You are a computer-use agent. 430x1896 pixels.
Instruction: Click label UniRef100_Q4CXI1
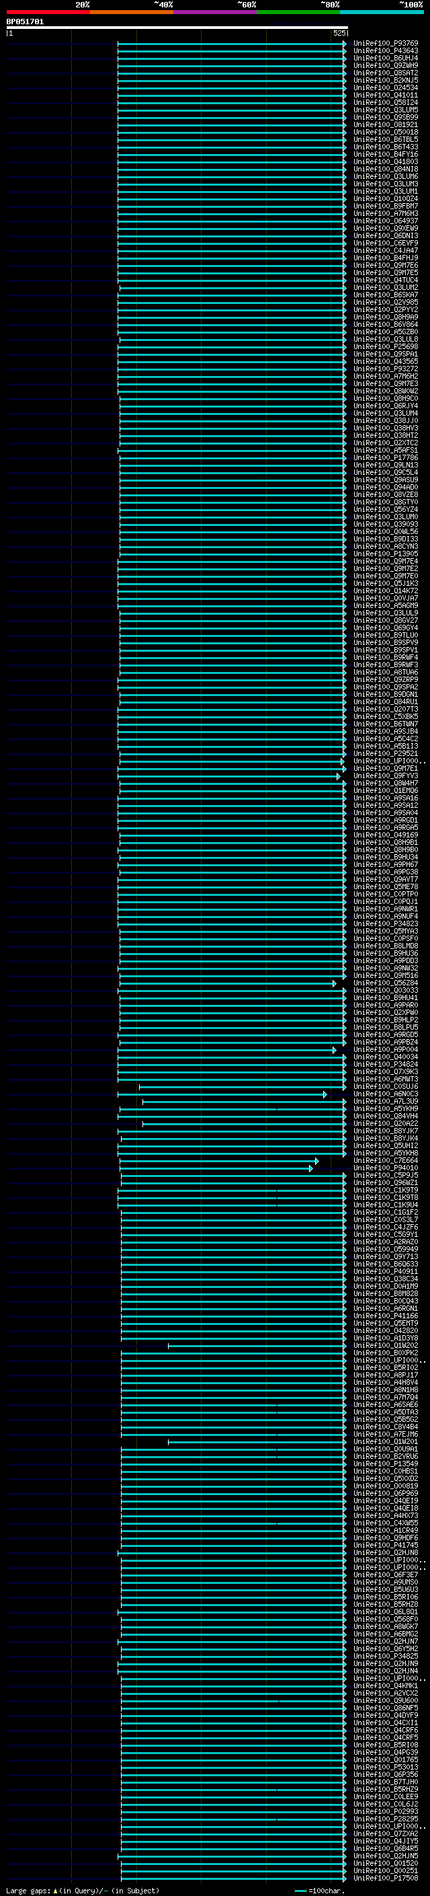click(385, 1723)
